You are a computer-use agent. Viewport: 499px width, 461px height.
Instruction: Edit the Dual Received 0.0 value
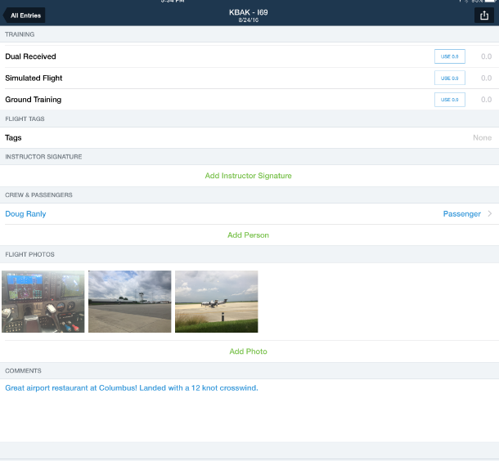pos(486,56)
